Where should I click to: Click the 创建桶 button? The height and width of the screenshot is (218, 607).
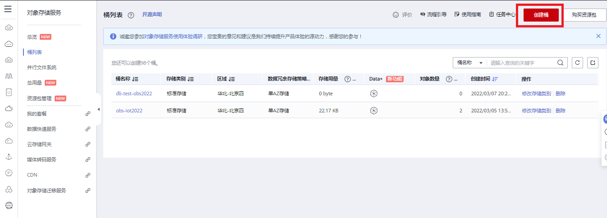(541, 15)
